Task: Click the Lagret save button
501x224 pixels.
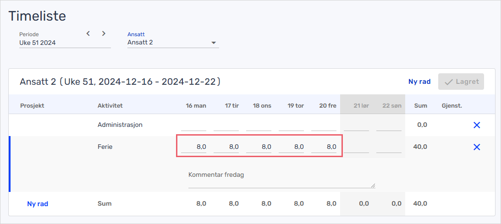Action: (461, 82)
